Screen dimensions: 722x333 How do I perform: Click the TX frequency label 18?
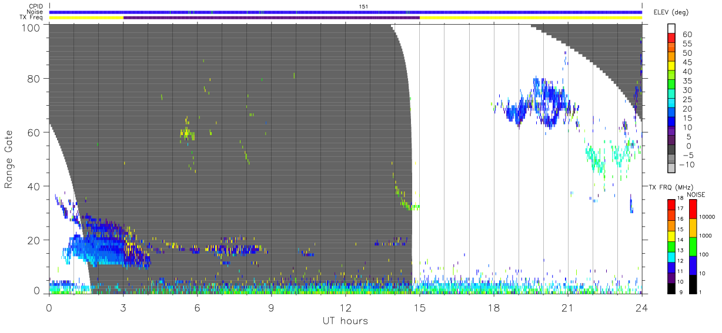tap(680, 199)
